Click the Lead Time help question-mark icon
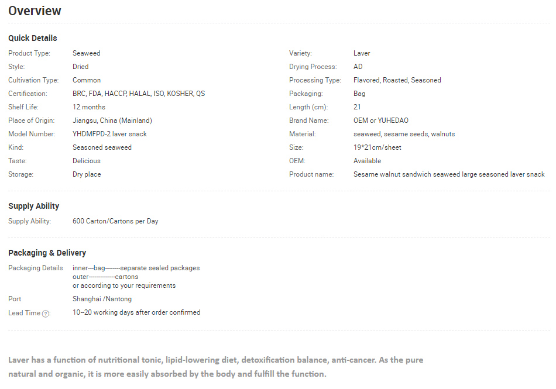This screenshot has height=389, width=556. pos(46,314)
